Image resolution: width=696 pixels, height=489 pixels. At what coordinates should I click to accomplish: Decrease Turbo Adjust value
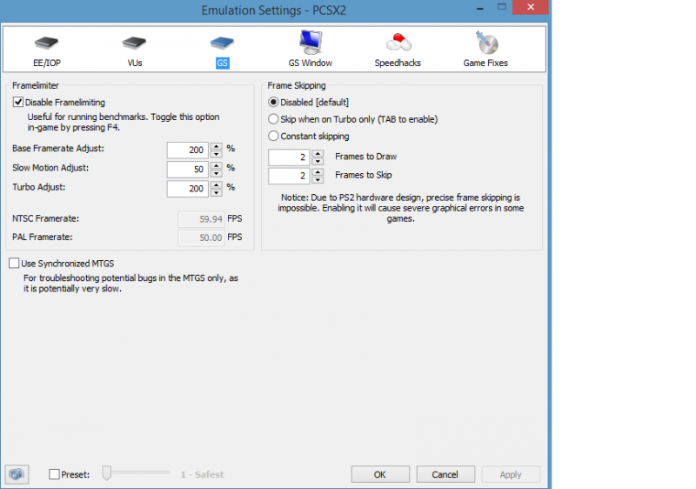(x=216, y=192)
